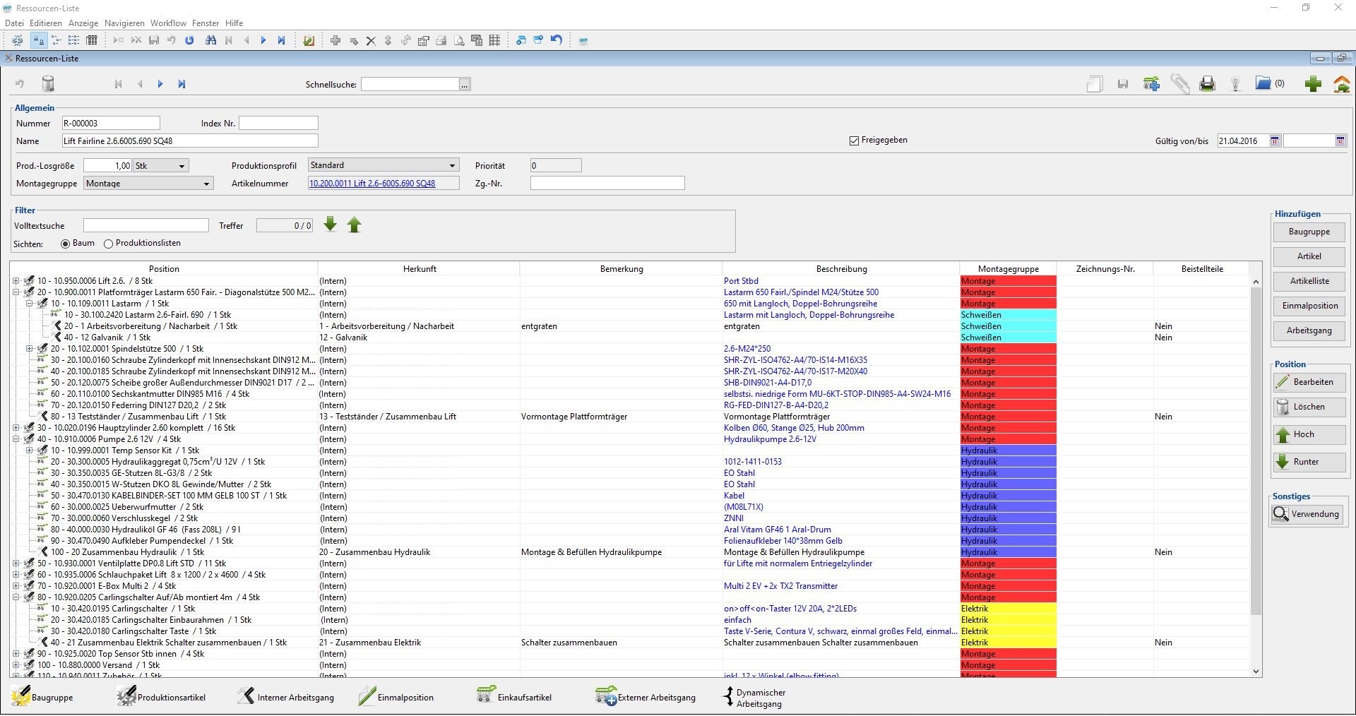Click into the Volltextsuche input field
Image resolution: width=1356 pixels, height=716 pixels.
[145, 226]
